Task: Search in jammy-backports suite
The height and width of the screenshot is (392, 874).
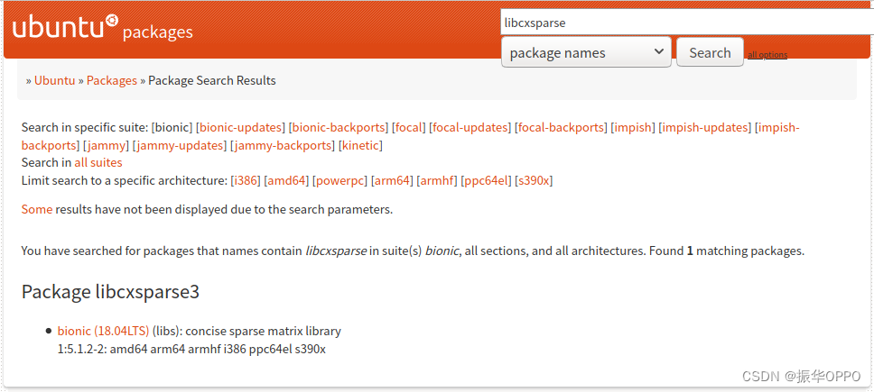Action: [282, 146]
